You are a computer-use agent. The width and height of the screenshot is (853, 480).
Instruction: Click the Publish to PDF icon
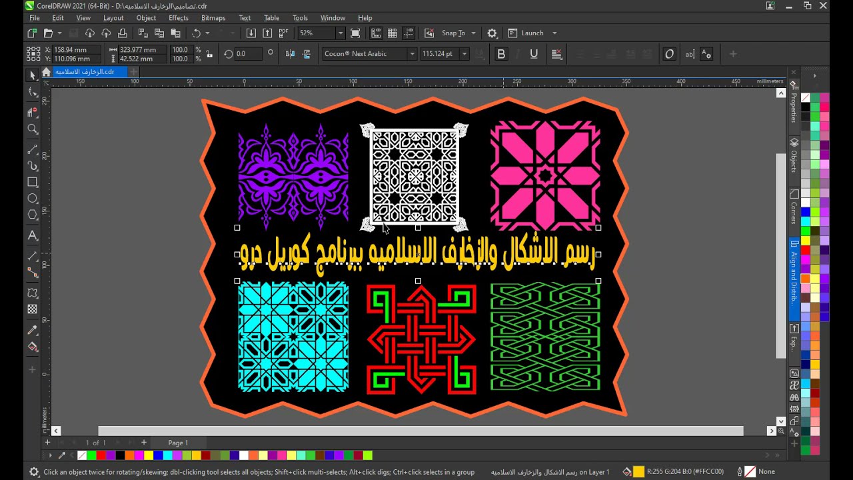(x=284, y=33)
